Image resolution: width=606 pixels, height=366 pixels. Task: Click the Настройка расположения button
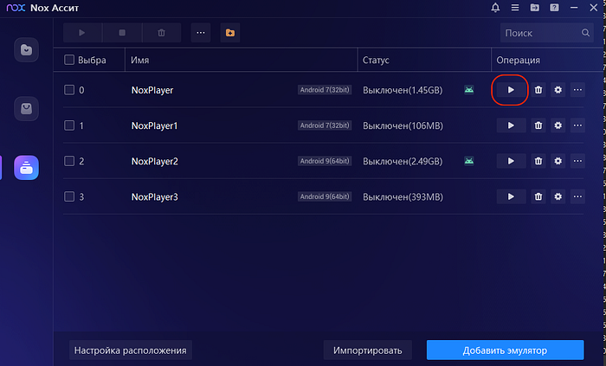pyautogui.click(x=130, y=350)
